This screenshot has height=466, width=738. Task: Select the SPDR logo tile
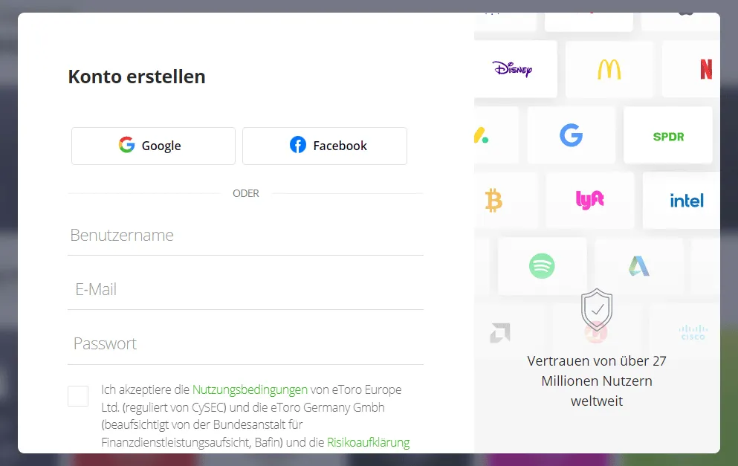667,135
